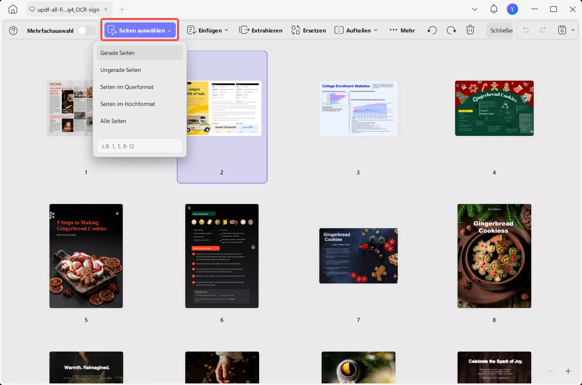This screenshot has width=582, height=385.
Task: Open the tab list chevron in title bar
Action: pyautogui.click(x=474, y=9)
